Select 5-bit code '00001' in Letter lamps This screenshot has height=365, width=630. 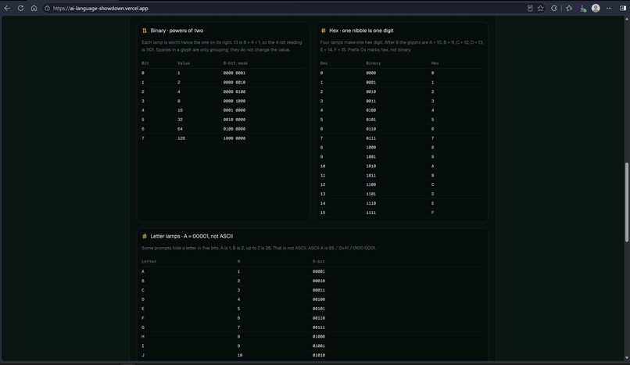click(319, 271)
